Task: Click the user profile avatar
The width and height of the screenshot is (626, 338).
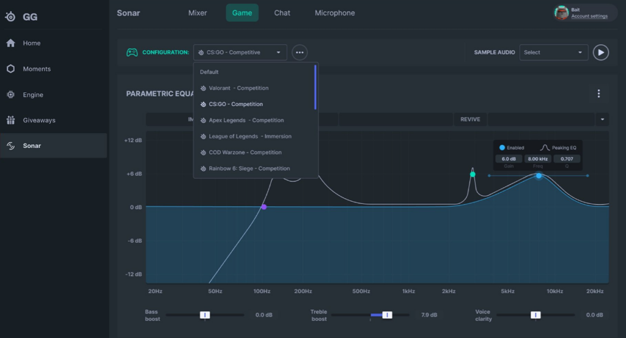Action: point(561,13)
